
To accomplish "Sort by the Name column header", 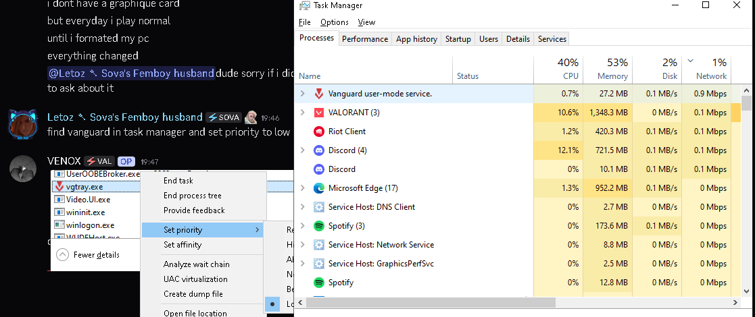I will coord(374,69).
